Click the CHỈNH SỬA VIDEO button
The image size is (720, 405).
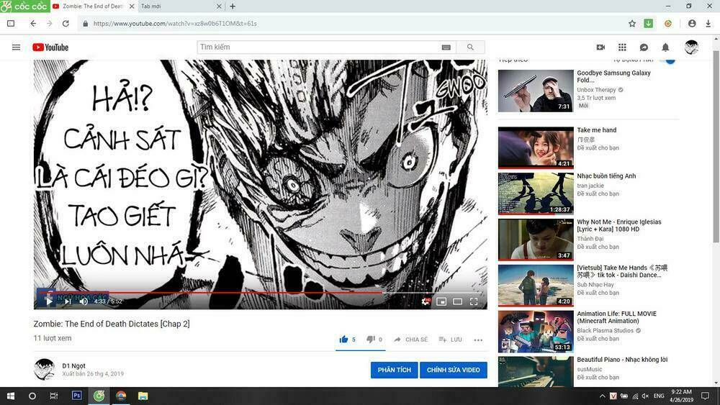coord(453,370)
